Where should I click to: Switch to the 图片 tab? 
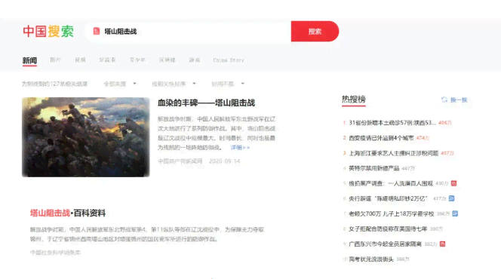tap(56, 60)
